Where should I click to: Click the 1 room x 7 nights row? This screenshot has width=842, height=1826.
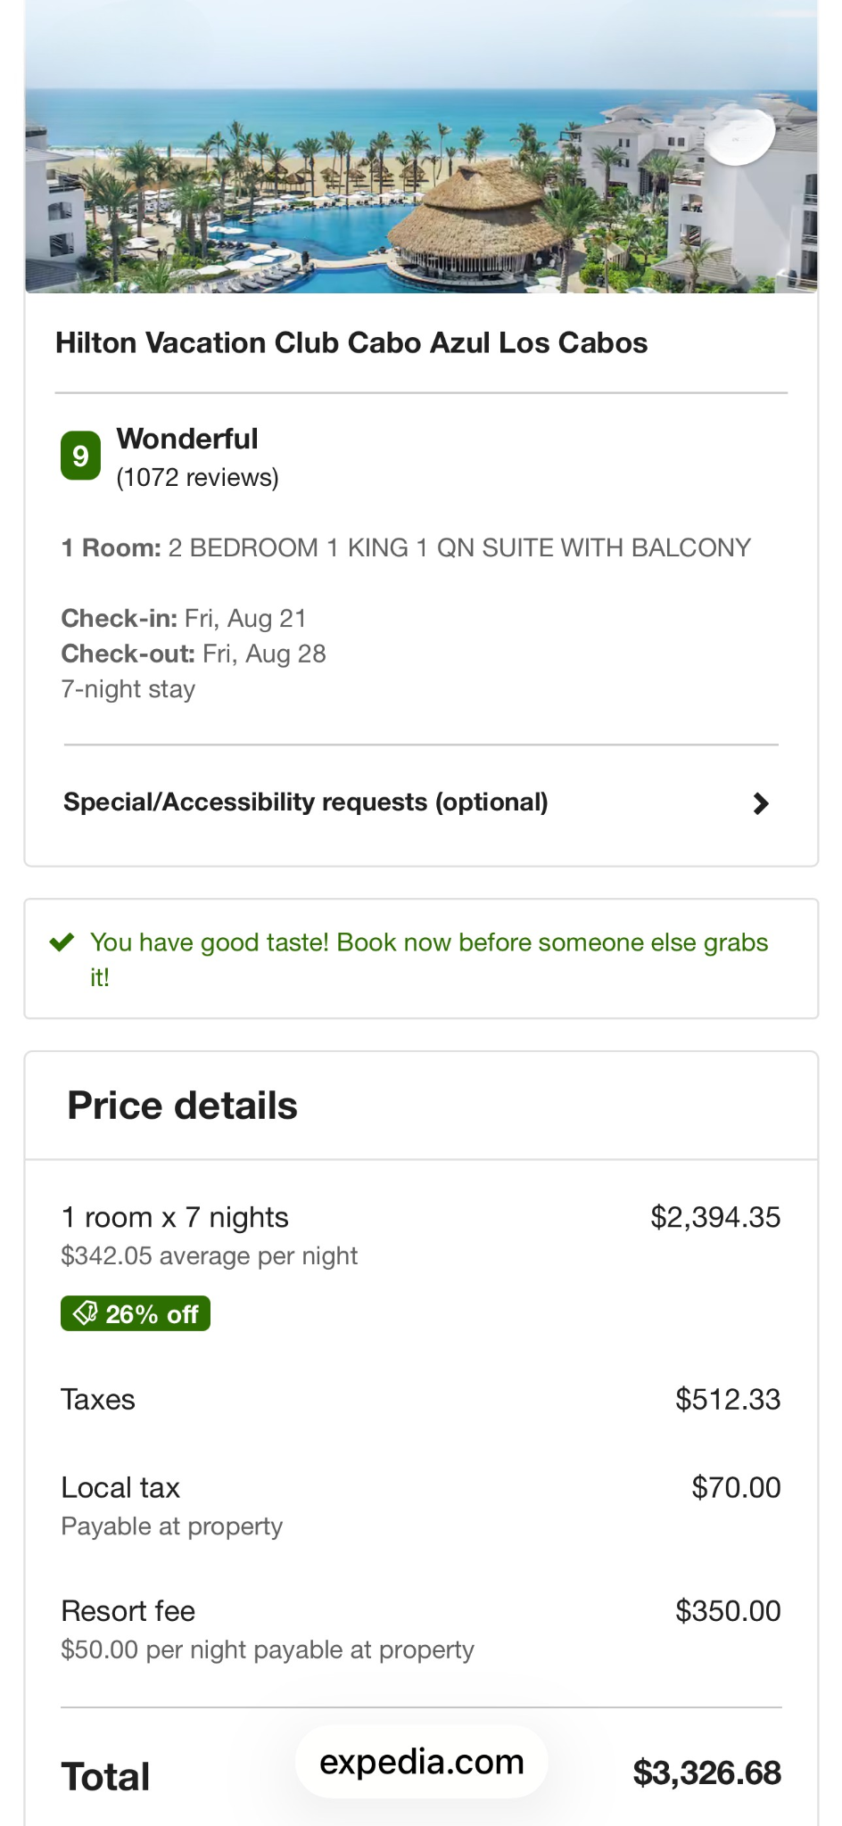(175, 1218)
